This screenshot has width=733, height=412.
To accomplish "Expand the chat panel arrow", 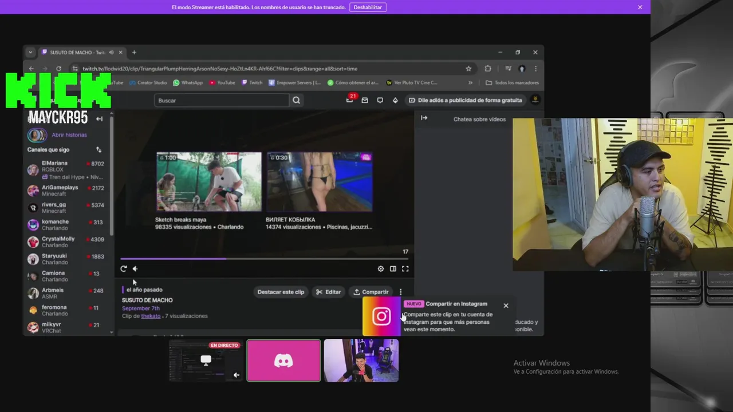I will [x=424, y=118].
